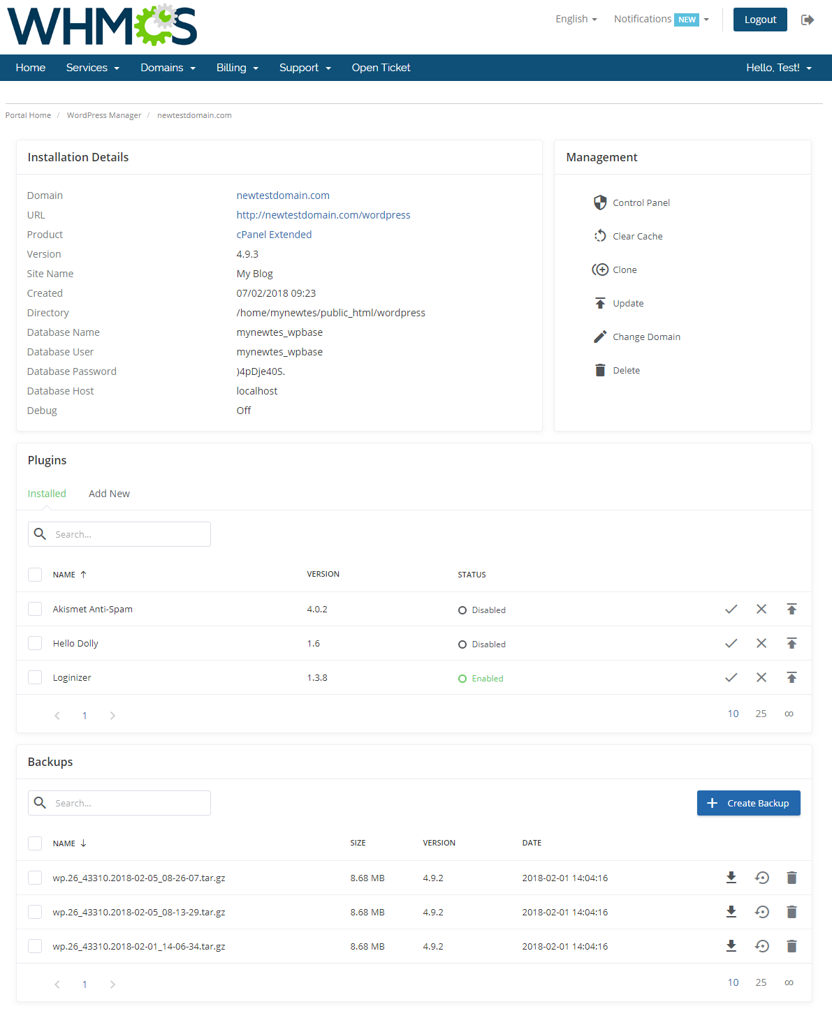The image size is (832, 1025).
Task: Update Hello Dolly plugin via arrow icon
Action: tap(791, 643)
